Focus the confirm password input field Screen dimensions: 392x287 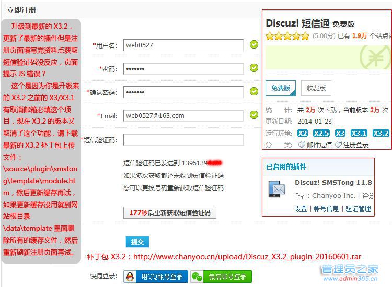pos(183,92)
